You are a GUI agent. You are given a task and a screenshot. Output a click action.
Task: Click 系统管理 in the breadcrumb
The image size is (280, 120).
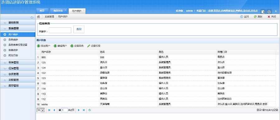click(x=49, y=17)
